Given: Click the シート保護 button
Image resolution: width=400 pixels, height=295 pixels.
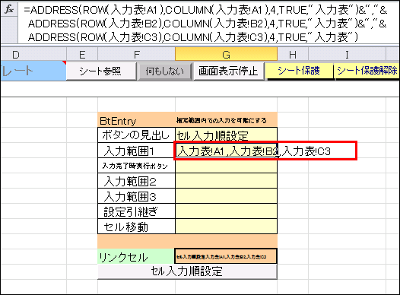Looking at the screenshot, I should coord(299,71).
